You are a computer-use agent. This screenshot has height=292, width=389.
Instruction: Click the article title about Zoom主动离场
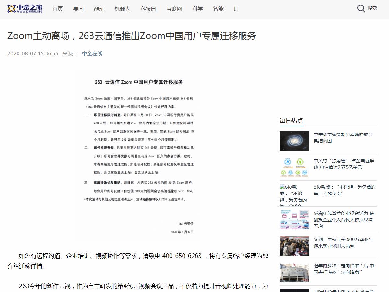click(132, 36)
